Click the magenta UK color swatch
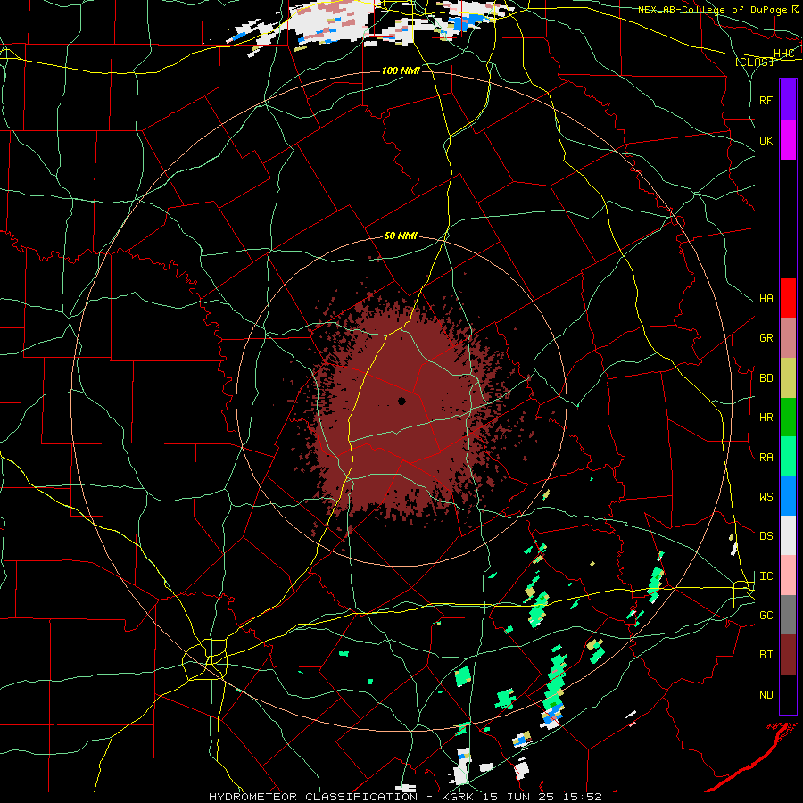Image resolution: width=803 pixels, height=803 pixels. pos(788,140)
